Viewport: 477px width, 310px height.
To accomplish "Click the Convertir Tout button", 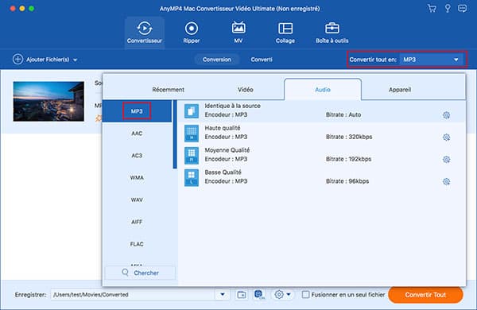I will (425, 294).
